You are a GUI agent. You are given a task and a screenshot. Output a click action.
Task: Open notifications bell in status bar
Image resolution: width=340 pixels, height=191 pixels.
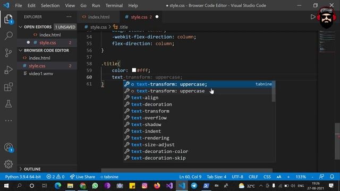332,177
